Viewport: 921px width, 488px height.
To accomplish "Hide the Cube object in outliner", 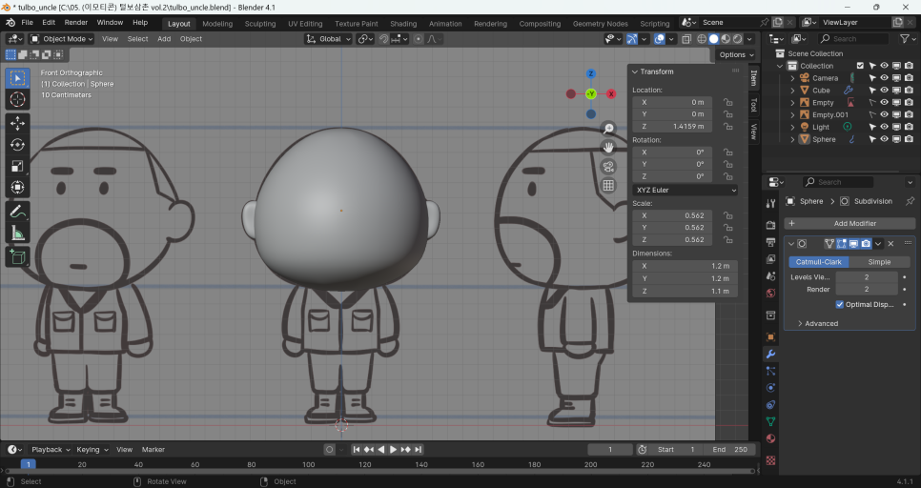I will click(x=884, y=90).
